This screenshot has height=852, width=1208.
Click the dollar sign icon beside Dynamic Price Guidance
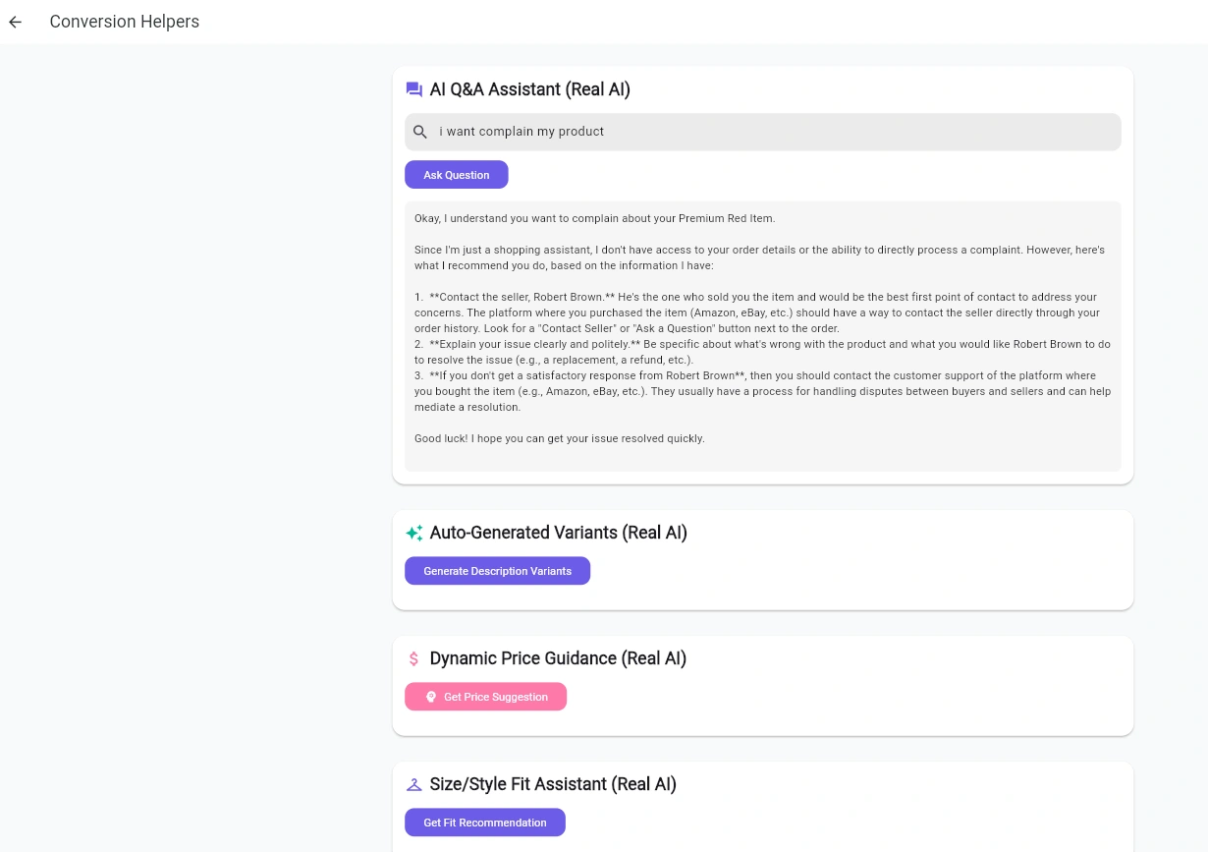[414, 658]
